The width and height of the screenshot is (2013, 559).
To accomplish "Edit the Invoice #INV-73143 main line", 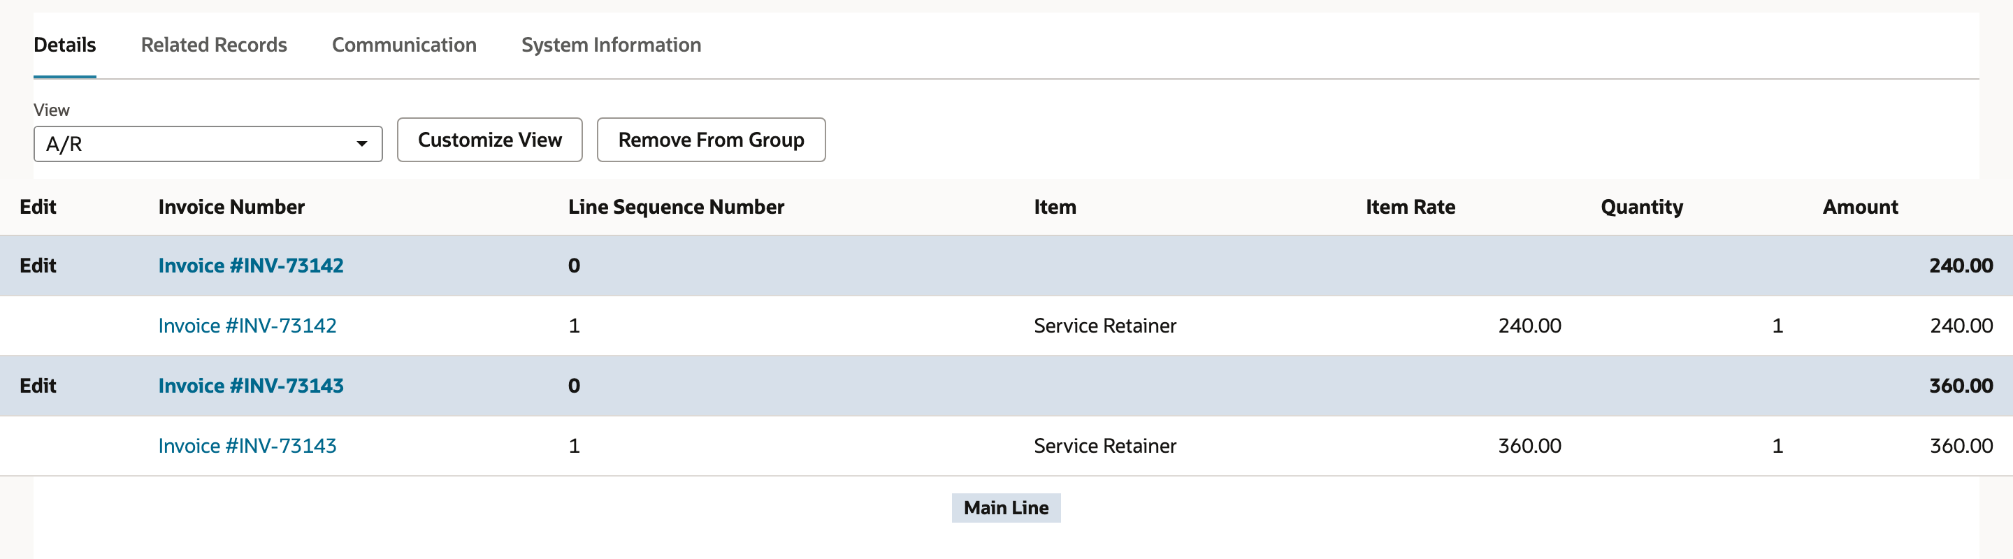I will point(38,386).
